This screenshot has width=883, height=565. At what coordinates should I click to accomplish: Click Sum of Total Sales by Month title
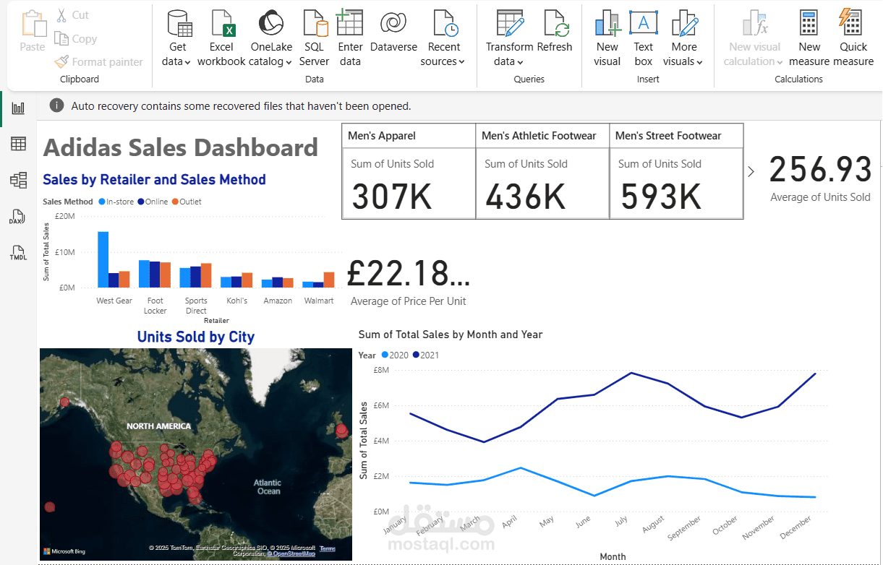pyautogui.click(x=451, y=335)
